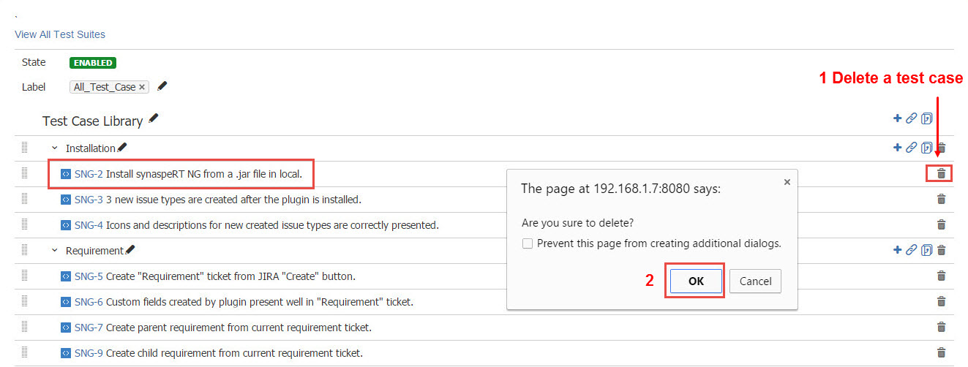The width and height of the screenshot is (968, 367).
Task: Rename Test Case Library via pencil icon
Action: click(x=153, y=118)
